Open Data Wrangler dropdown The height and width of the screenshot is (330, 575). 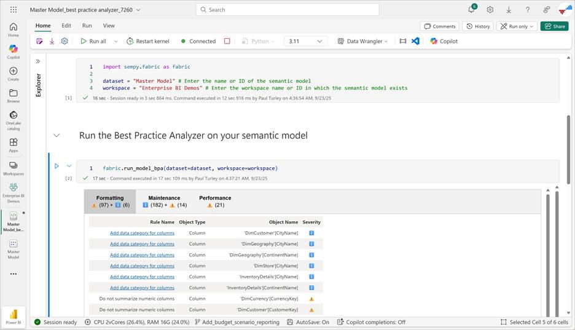(x=362, y=41)
